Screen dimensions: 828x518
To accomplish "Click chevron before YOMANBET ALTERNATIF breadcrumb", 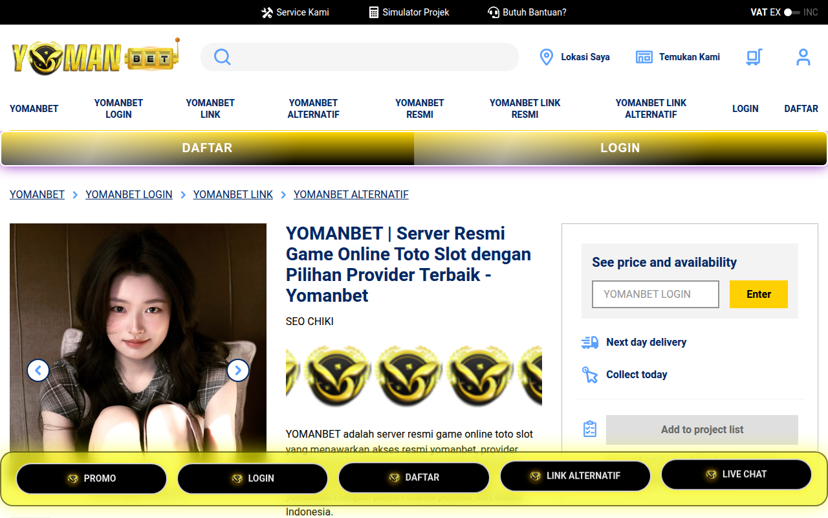I will point(283,195).
